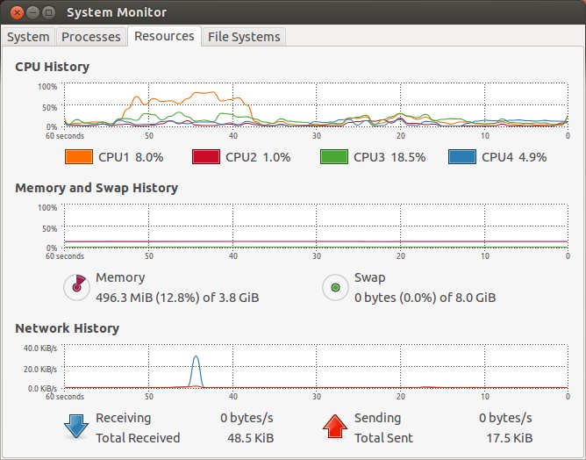Click the Swap label text

pos(369,278)
